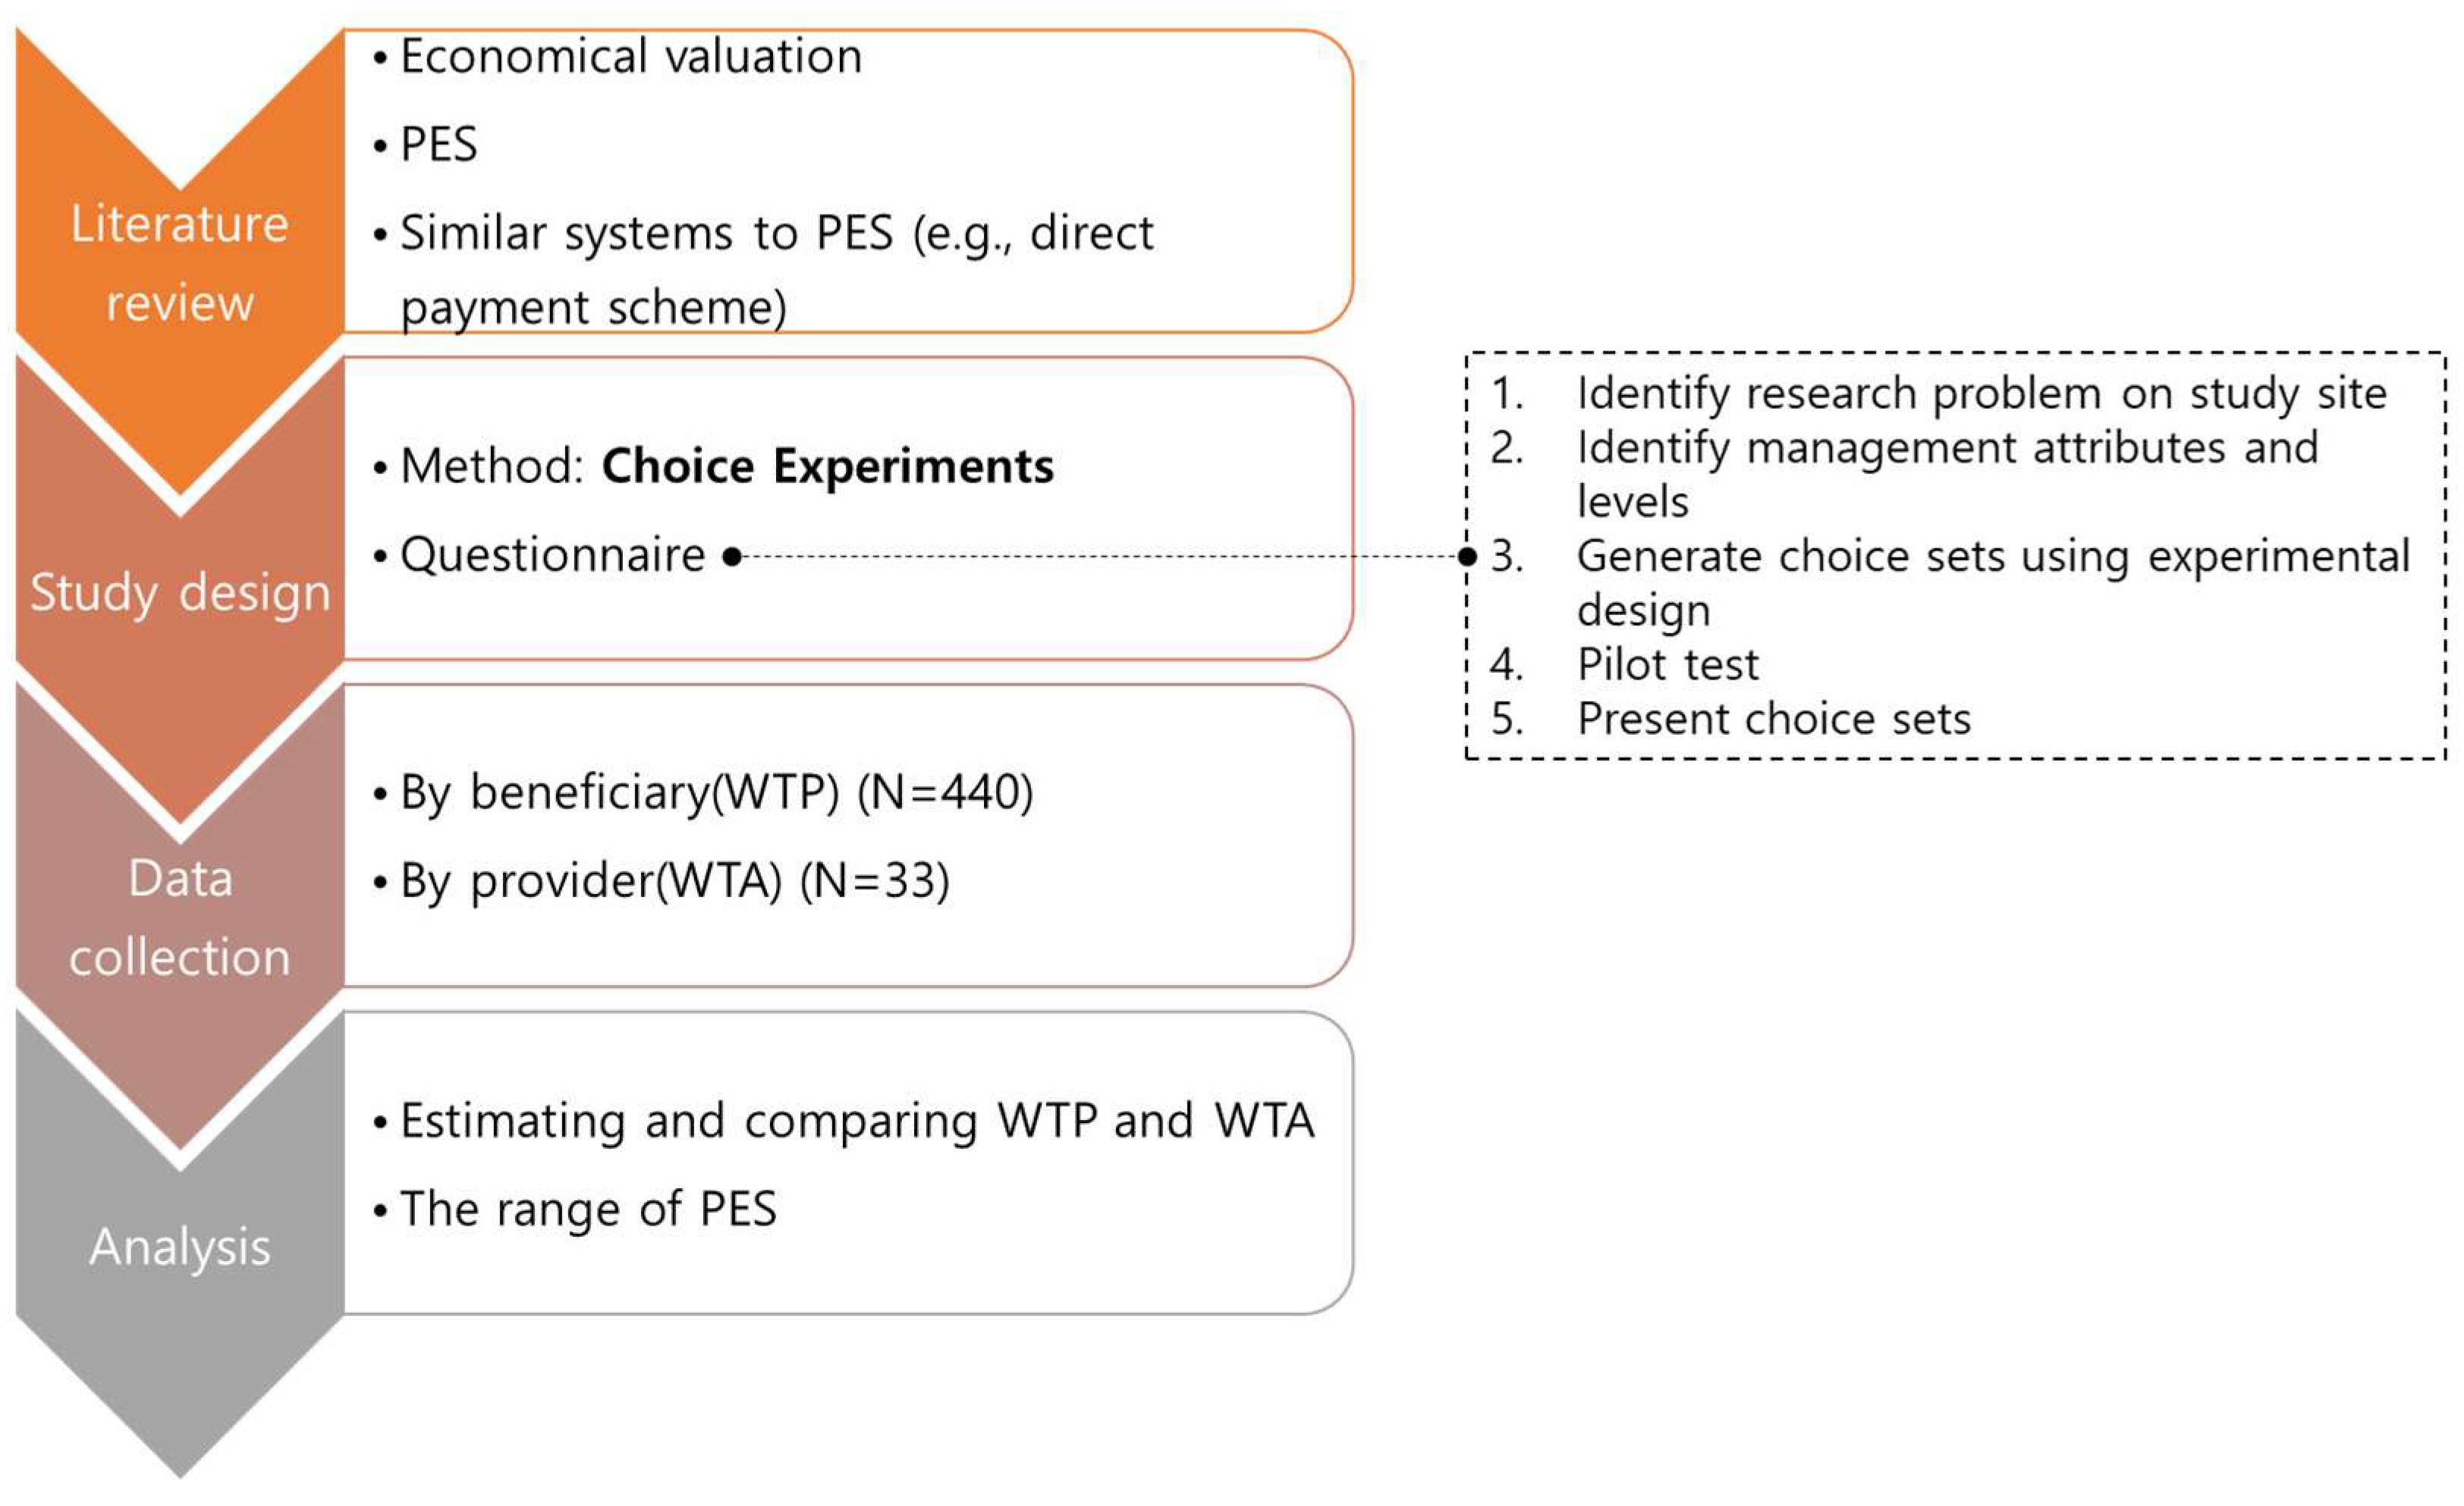Click the Data collection chevron label
Viewport: 2464px width, 1506px height.
point(180,918)
